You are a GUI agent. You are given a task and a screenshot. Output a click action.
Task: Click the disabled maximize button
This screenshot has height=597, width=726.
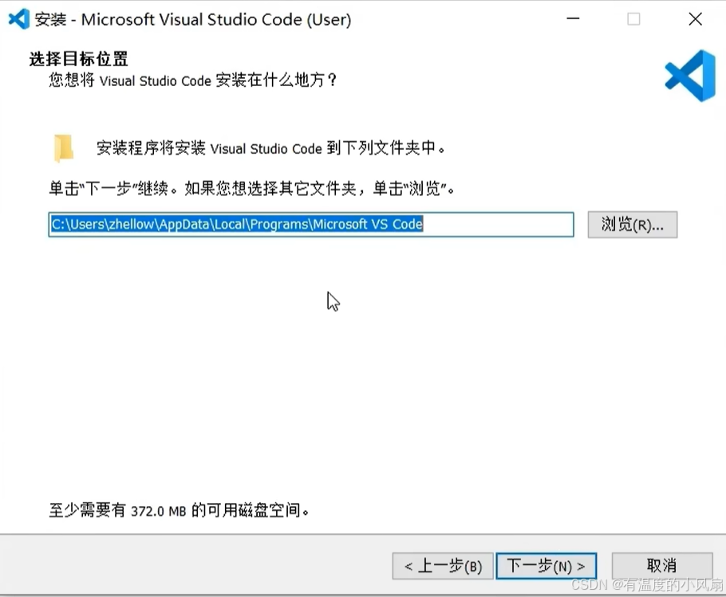pos(634,19)
